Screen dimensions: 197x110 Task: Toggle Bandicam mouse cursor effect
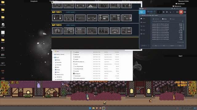tap(170, 12)
